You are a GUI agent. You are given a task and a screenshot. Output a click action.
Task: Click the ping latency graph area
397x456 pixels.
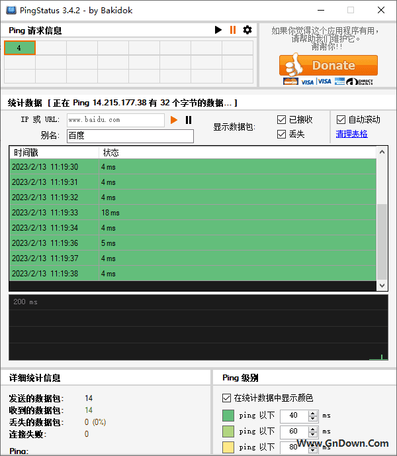(x=198, y=327)
